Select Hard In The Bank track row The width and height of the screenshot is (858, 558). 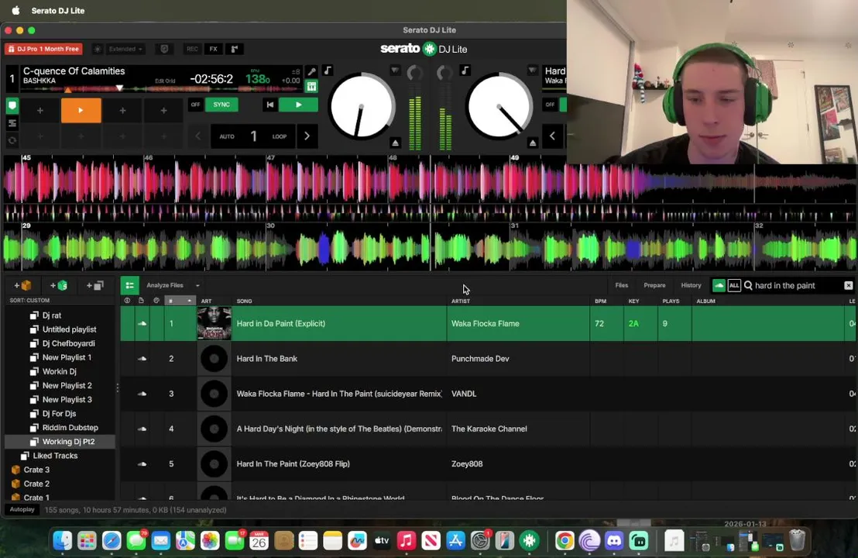[487, 359]
